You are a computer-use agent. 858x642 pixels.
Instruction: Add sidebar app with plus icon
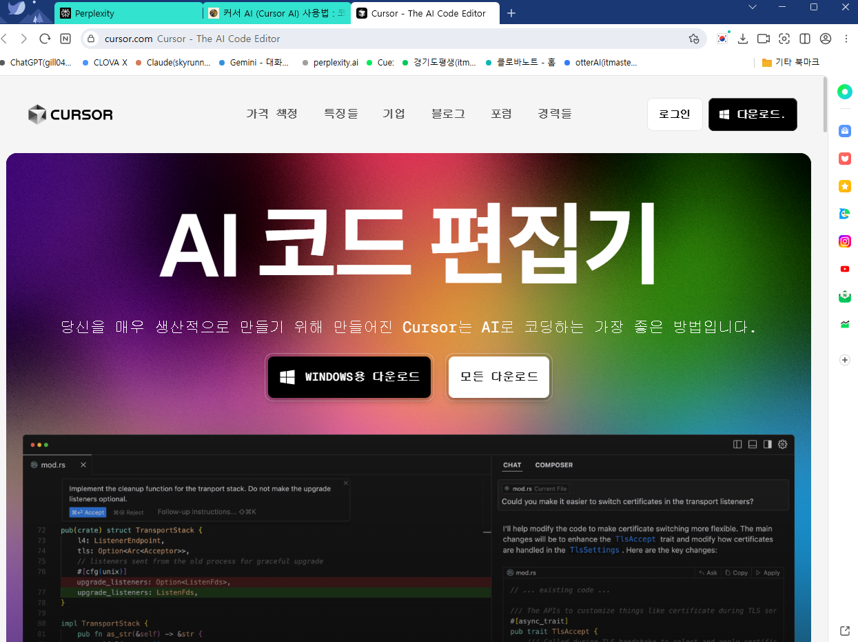[x=845, y=360]
